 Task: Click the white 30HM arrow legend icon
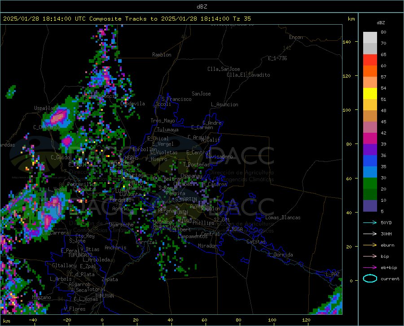(370, 234)
